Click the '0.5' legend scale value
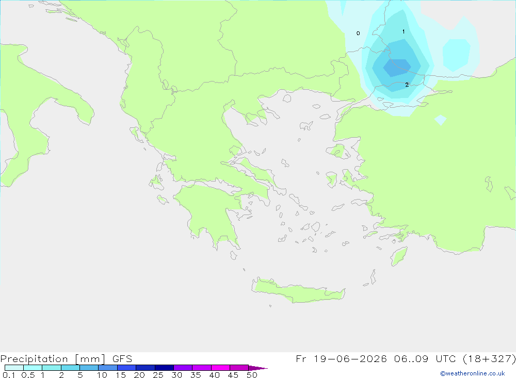Viewport: 516px width, 378px height. pyautogui.click(x=28, y=375)
